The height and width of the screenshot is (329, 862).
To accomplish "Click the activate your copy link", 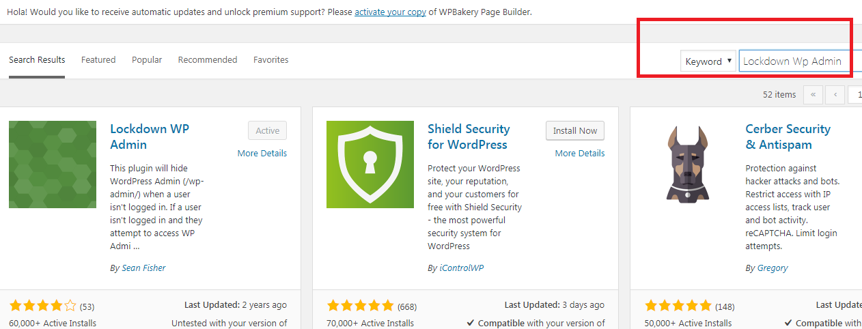I will 390,12.
